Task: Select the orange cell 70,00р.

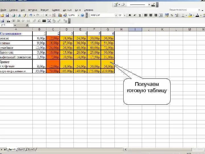Action: pos(53,71)
